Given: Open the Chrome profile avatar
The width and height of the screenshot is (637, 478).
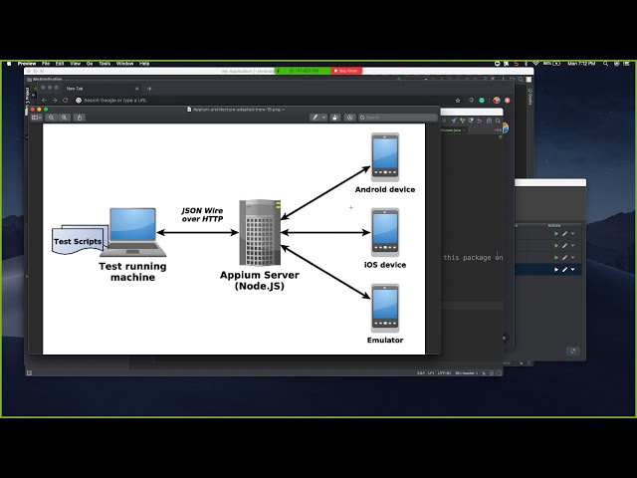Looking at the screenshot, I should point(497,100).
